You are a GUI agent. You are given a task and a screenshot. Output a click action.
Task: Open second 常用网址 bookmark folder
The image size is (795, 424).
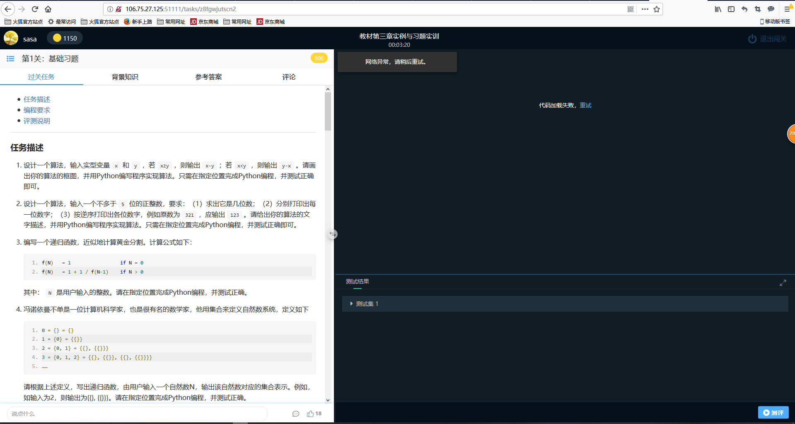click(x=237, y=22)
